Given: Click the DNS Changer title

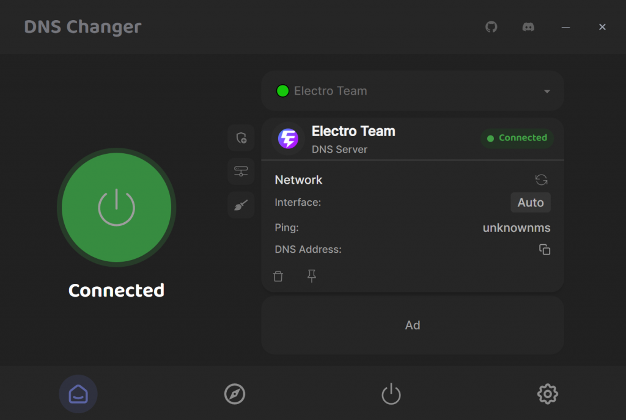Looking at the screenshot, I should [83, 27].
